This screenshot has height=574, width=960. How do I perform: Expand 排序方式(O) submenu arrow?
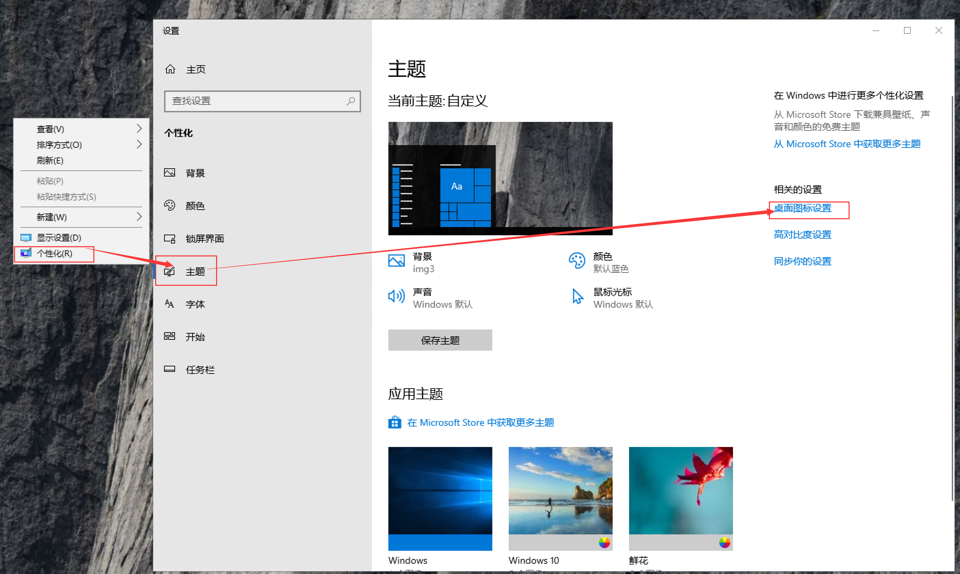[x=139, y=144]
